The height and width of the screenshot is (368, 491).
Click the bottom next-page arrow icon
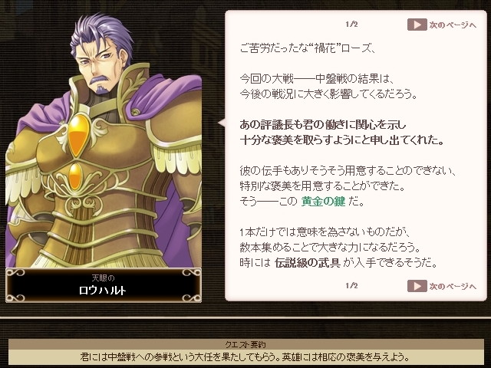(417, 286)
